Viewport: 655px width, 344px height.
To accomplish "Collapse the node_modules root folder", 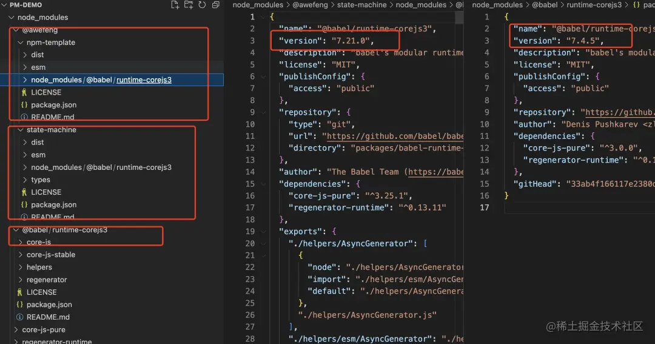I will (12, 18).
